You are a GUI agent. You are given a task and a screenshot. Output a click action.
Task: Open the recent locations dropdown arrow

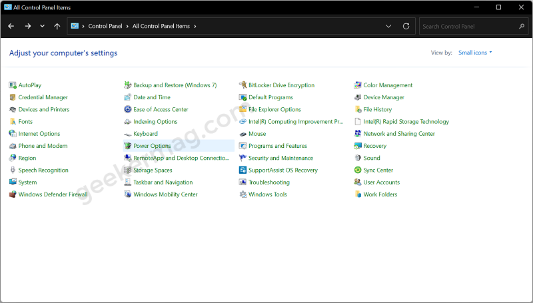tap(42, 26)
